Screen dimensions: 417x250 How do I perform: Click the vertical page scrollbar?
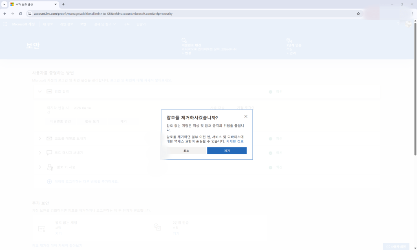point(415,90)
